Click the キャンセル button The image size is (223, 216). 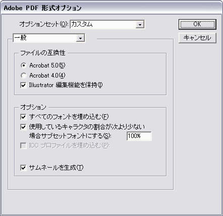coord(197,38)
